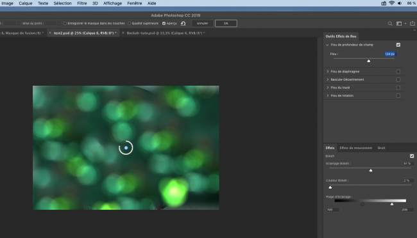Viewport: 417px width, 238px height.
Task: Enable Flou de diaphragme checkbox
Action: (398, 72)
